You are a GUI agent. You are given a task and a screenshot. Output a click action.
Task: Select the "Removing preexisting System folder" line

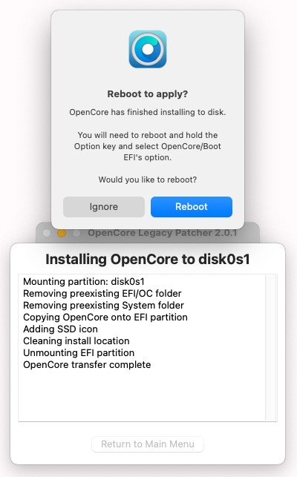103,305
